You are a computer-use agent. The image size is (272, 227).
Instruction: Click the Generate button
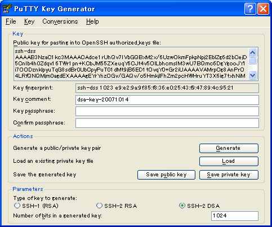tap(229, 148)
